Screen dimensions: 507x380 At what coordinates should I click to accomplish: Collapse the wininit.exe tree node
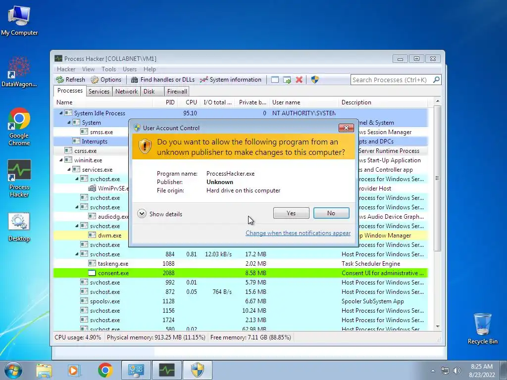point(61,160)
